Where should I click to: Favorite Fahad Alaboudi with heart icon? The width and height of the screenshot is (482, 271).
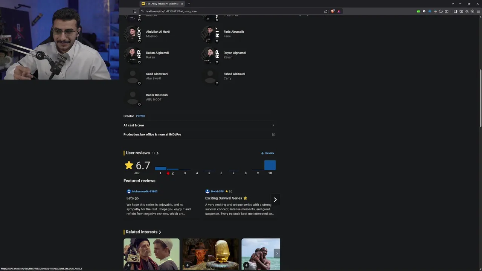click(x=217, y=84)
